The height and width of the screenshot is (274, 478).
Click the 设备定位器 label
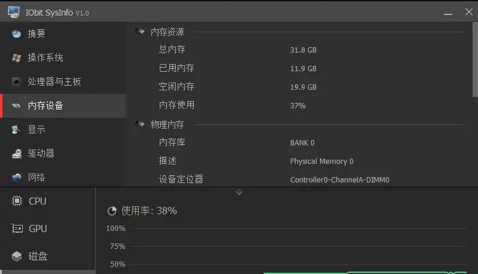pos(181,179)
